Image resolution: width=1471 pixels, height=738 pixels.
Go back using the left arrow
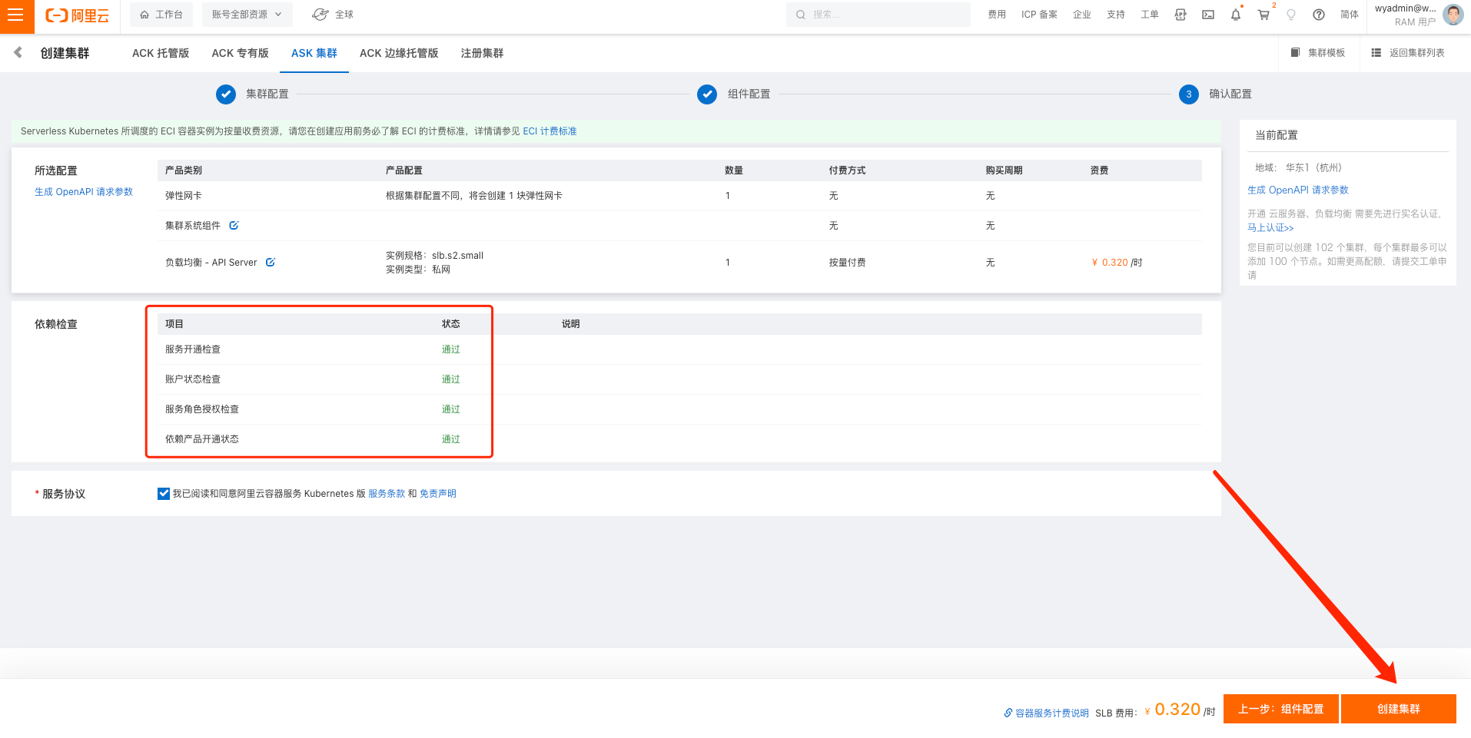18,52
